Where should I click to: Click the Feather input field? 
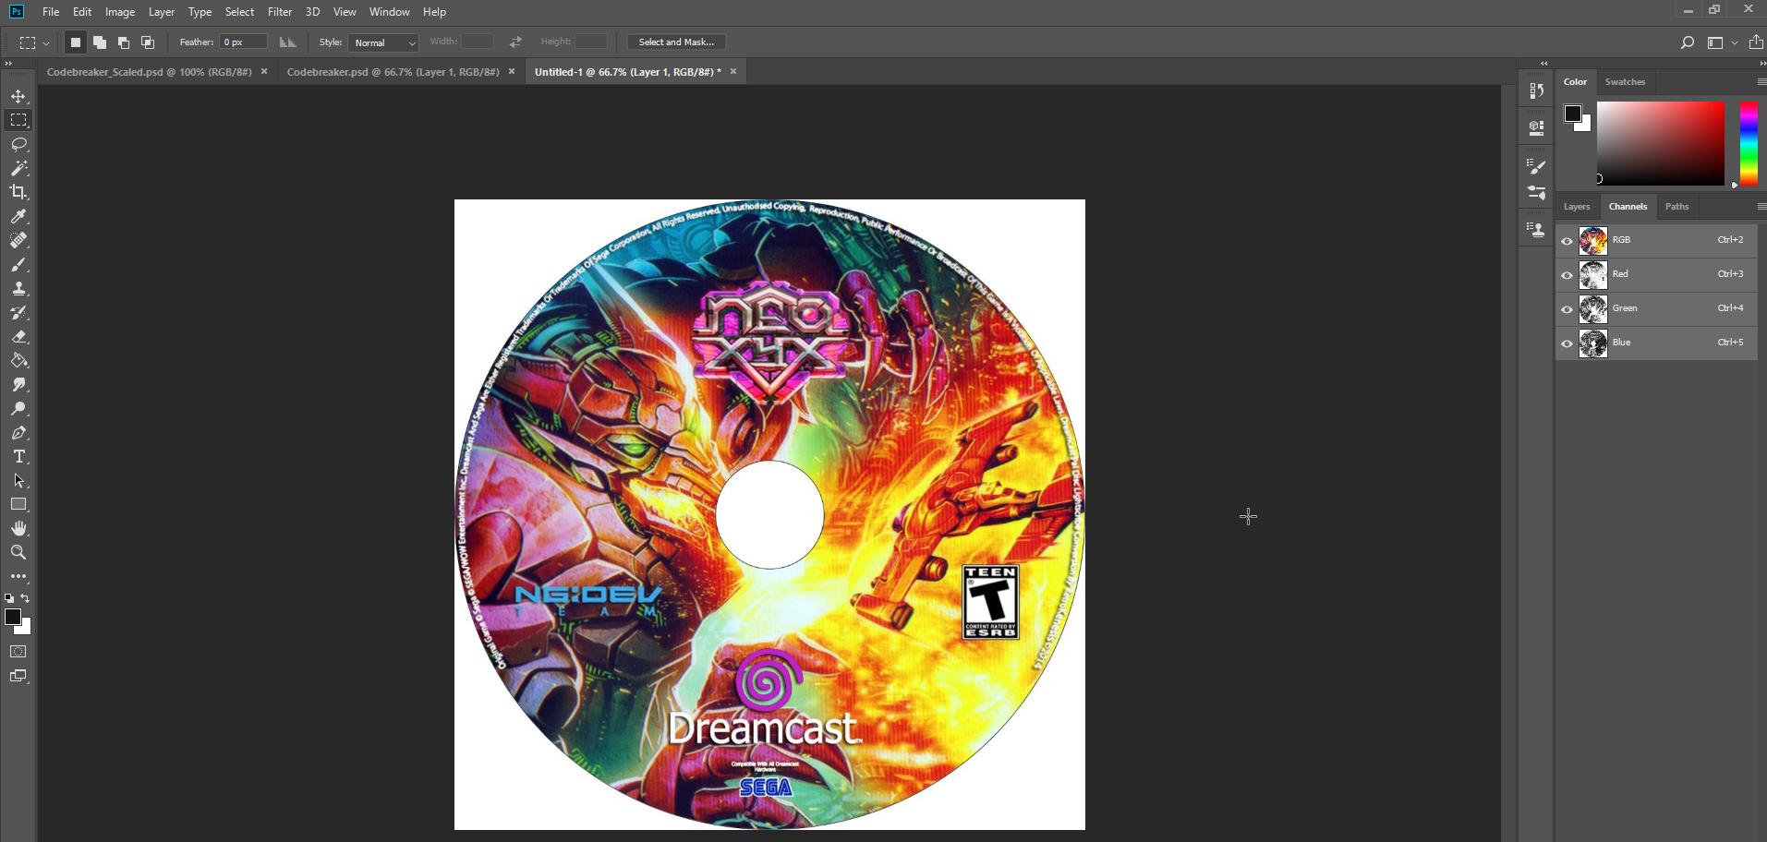pos(243,42)
